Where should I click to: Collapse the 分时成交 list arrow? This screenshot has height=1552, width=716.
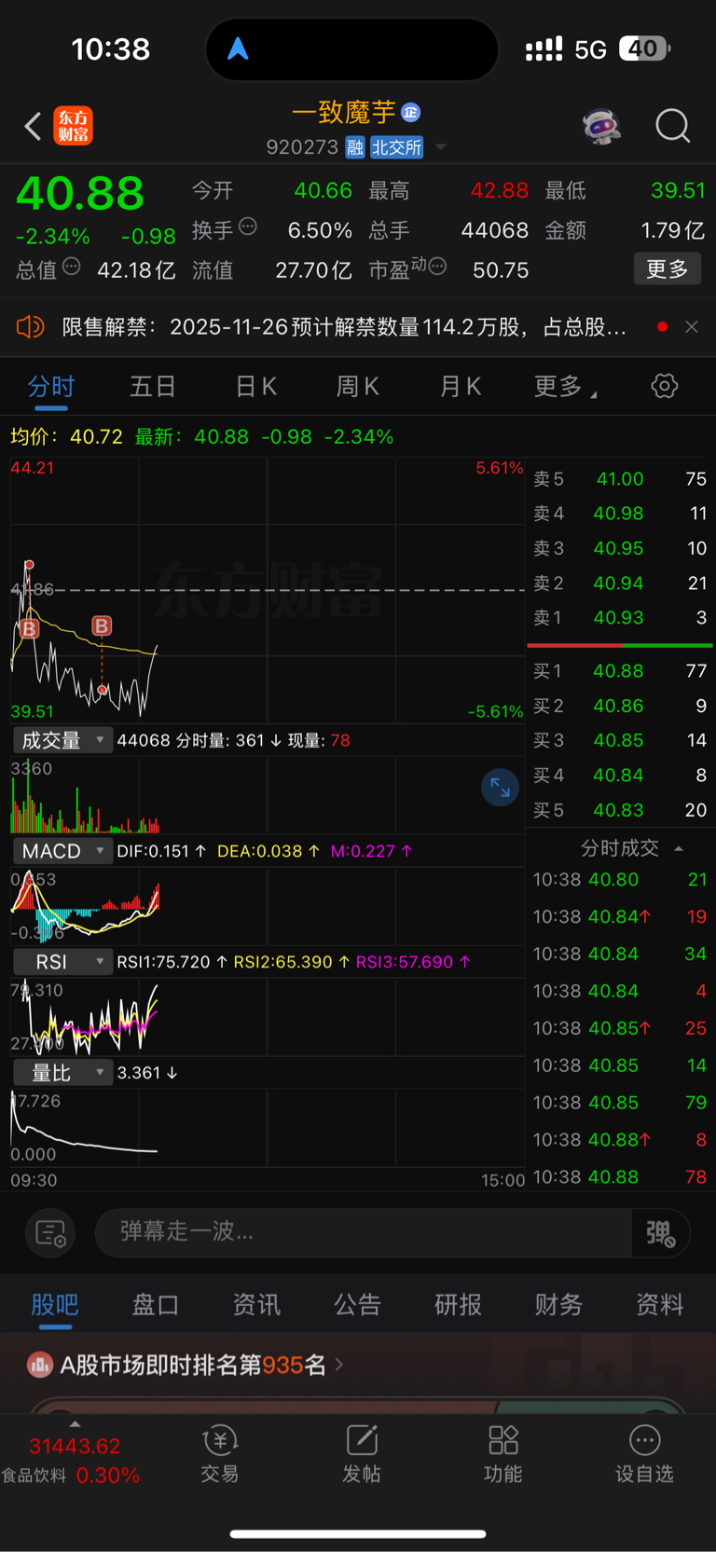(679, 848)
